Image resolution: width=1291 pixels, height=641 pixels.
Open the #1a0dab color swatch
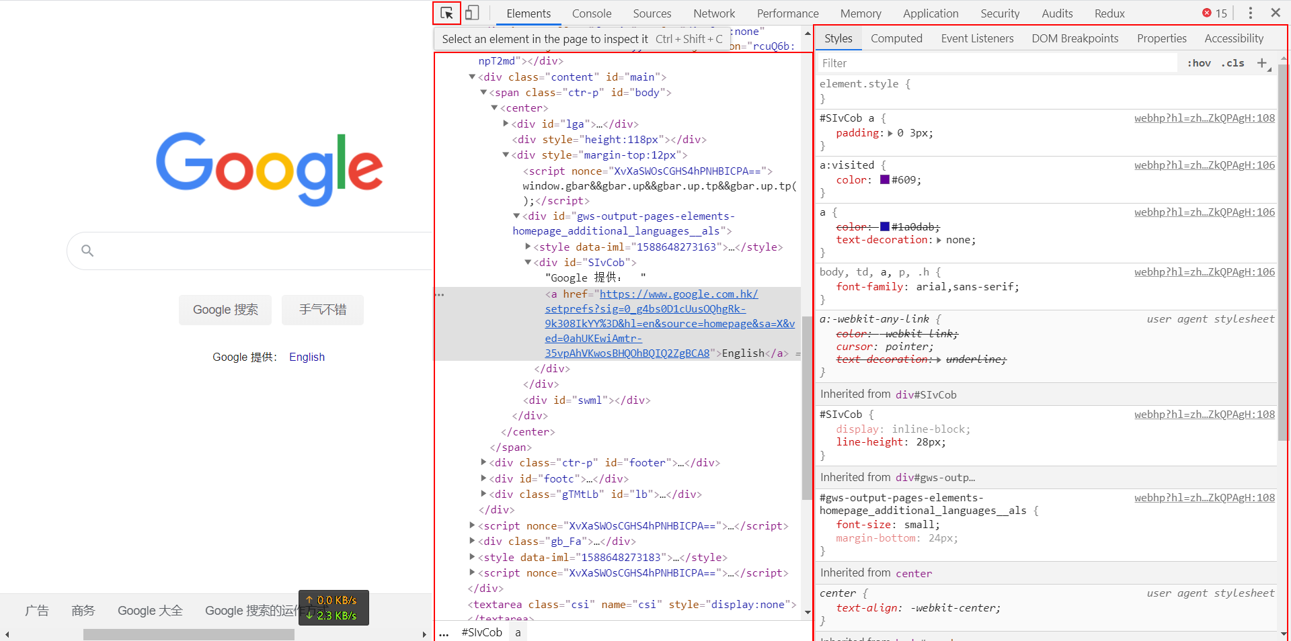click(885, 226)
